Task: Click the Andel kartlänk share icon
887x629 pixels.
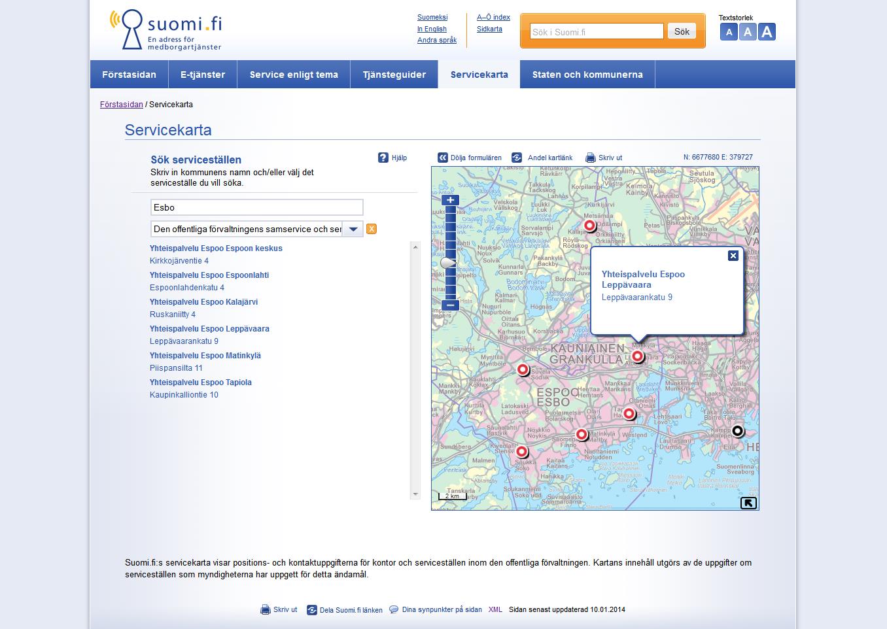Action: (517, 158)
